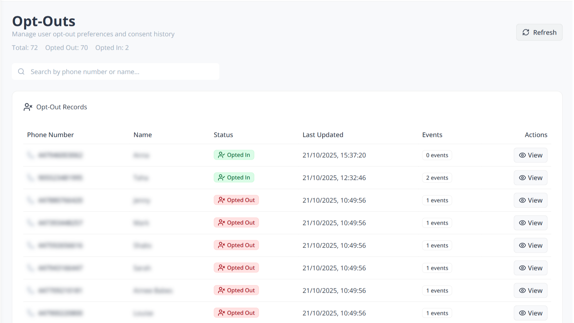Viewport: 574px width, 323px height.
Task: Click the refresh arrows icon in Refresh button
Action: coord(526,32)
